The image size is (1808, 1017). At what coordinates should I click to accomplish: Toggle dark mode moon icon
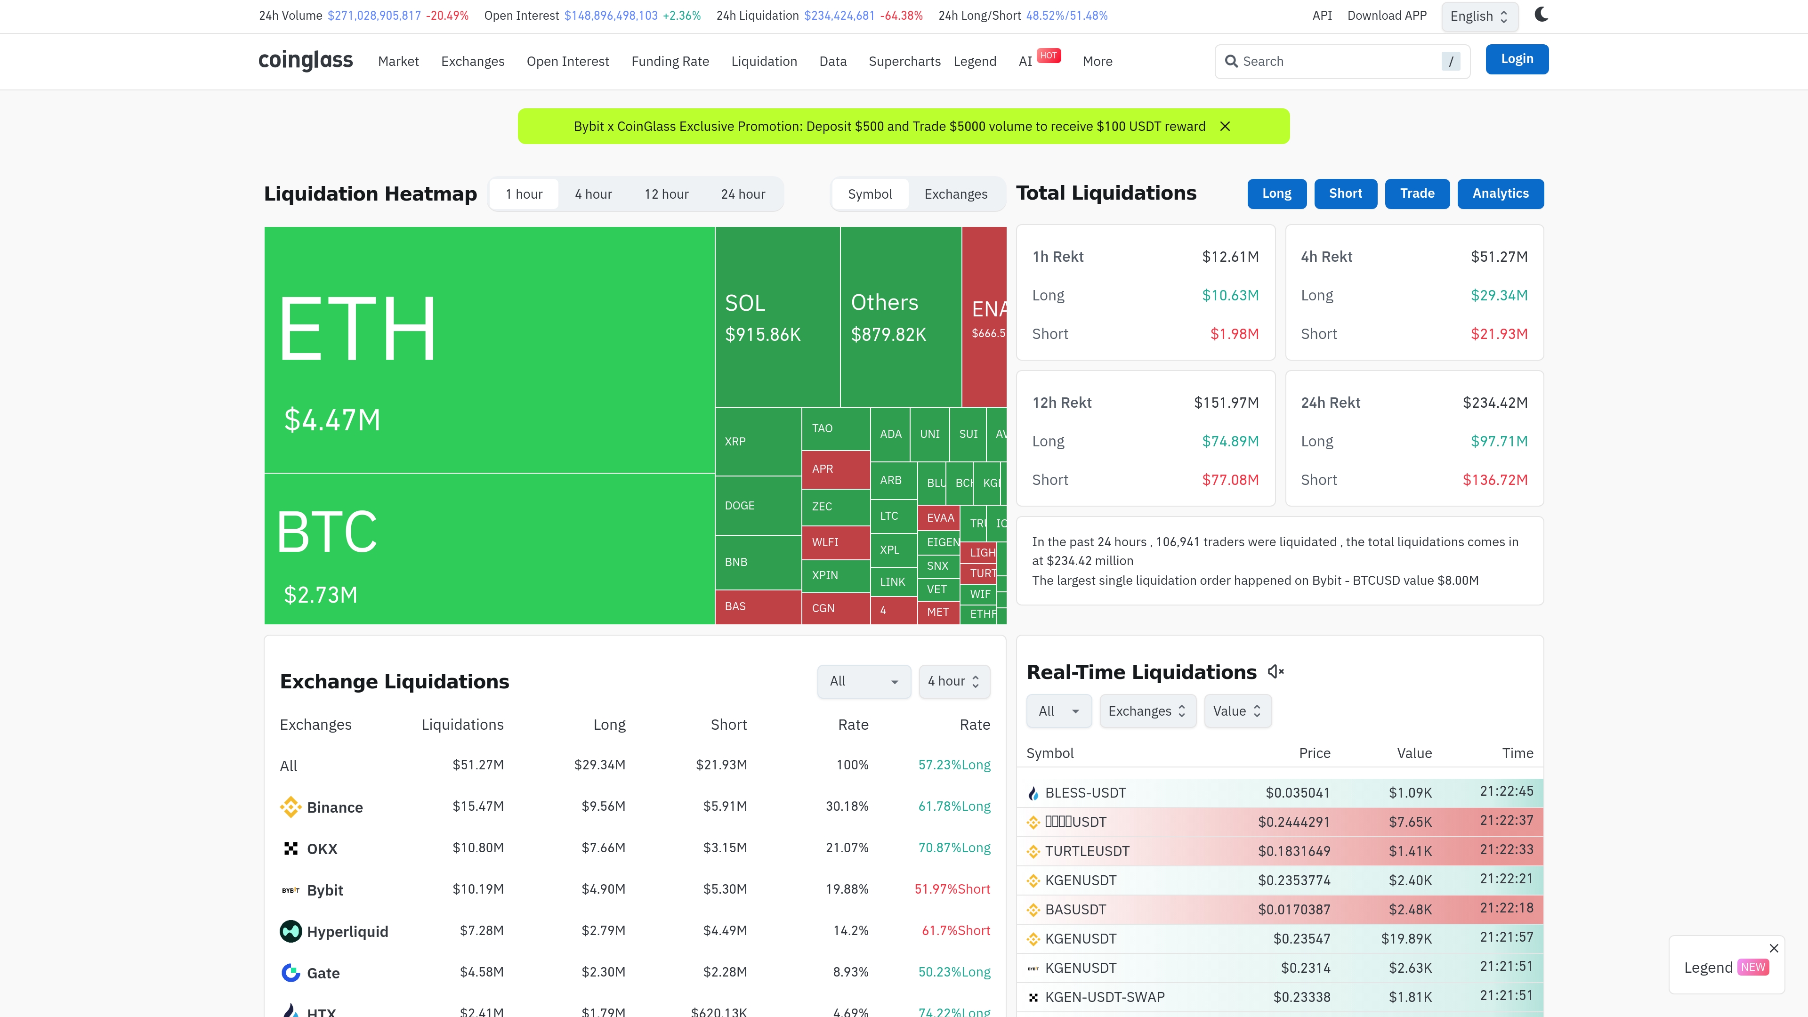coord(1541,15)
